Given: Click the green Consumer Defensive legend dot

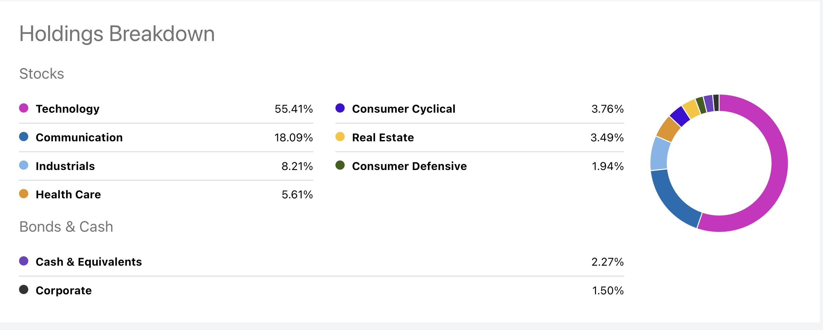Looking at the screenshot, I should 340,165.
